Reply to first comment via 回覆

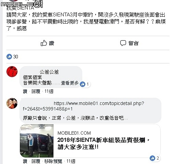[36, 91]
